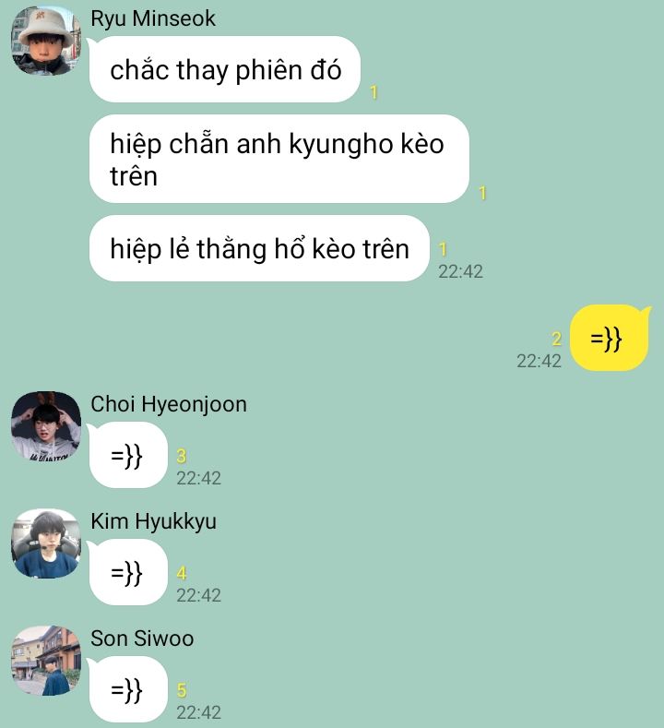Tap Kim Hyukkyu's profile avatar
Image resolution: width=664 pixels, height=728 pixels.
[46, 543]
